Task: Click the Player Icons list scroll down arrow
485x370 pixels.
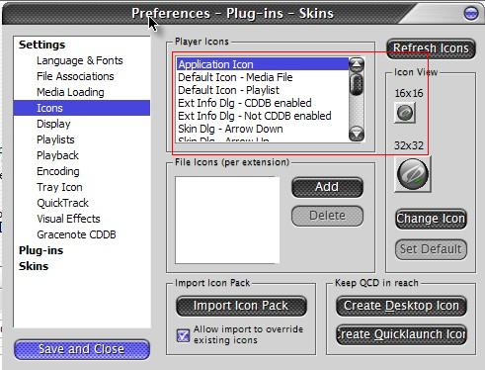Action: [357, 134]
